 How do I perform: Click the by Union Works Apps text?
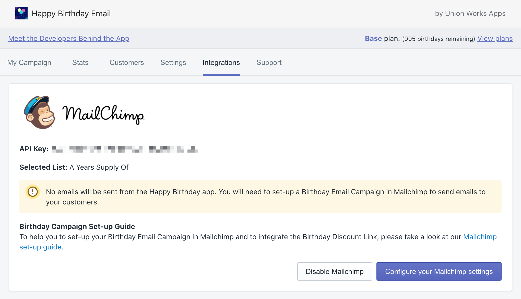(470, 14)
